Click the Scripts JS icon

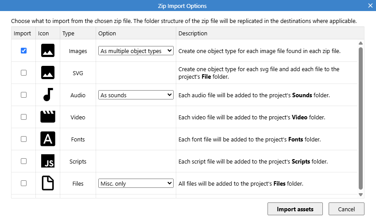[x=47, y=161]
